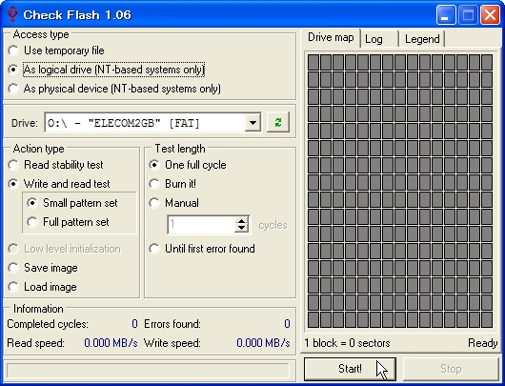Select Burn it! test length

coord(172,184)
